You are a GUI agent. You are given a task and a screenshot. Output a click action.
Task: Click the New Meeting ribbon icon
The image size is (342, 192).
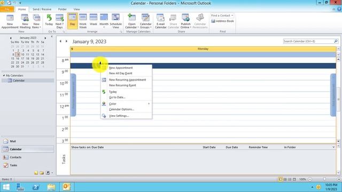[x=25, y=21]
